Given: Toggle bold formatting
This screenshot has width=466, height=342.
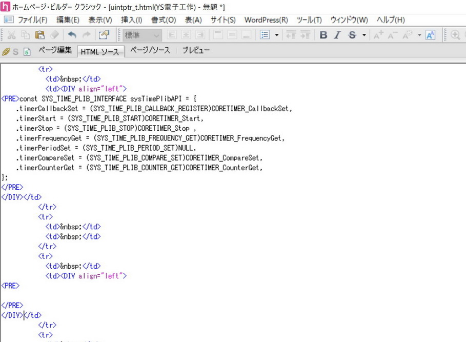Looking at the screenshot, I should pos(323,35).
